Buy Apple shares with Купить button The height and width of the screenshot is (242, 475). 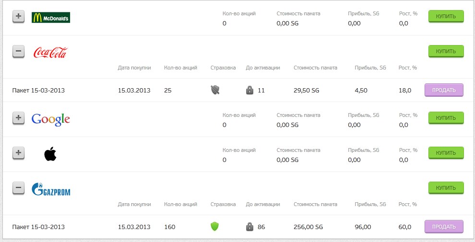(446, 153)
